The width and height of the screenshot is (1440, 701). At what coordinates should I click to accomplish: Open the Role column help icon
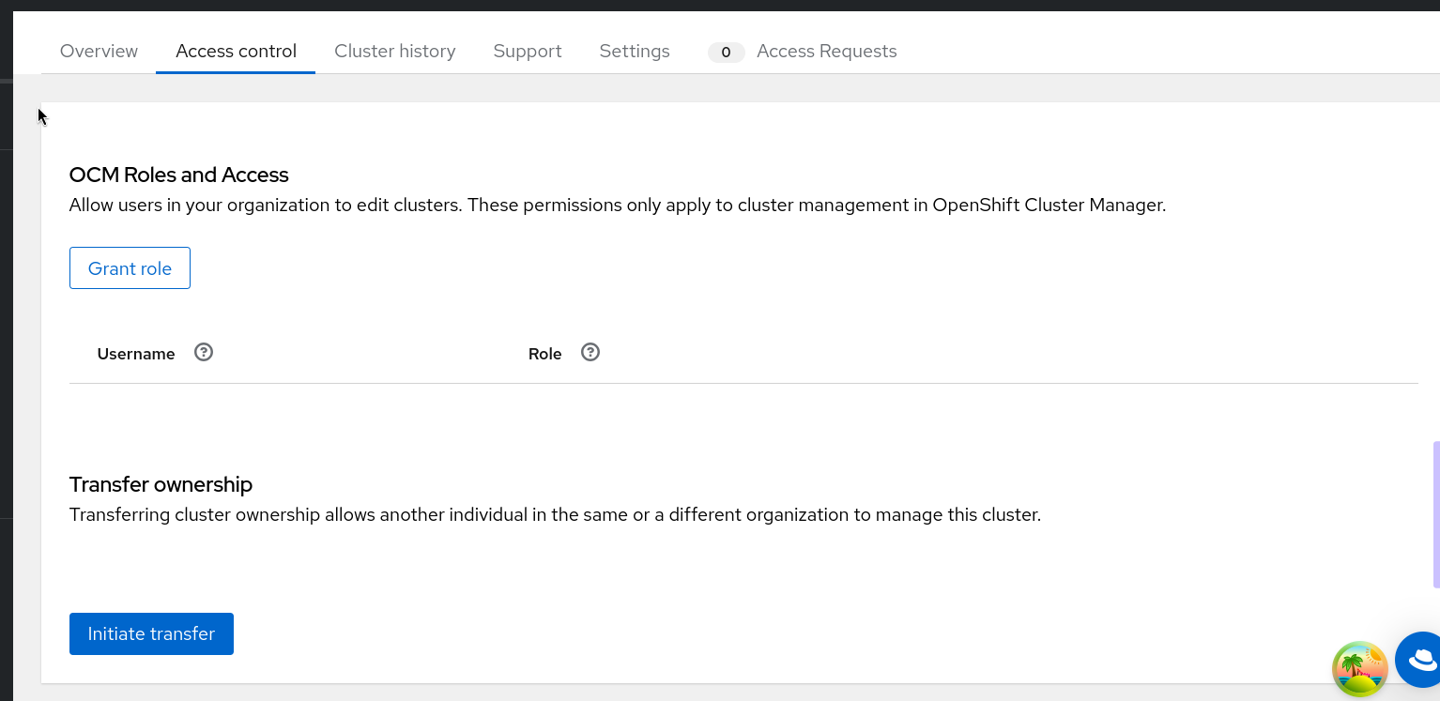coord(590,353)
